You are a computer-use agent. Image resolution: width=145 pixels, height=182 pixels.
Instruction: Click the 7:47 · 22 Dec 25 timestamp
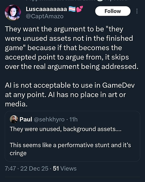pos(27,169)
